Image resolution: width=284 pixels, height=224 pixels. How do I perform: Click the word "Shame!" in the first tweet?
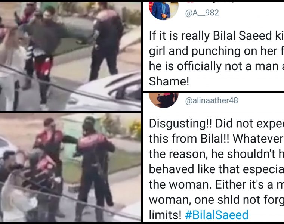169,81
